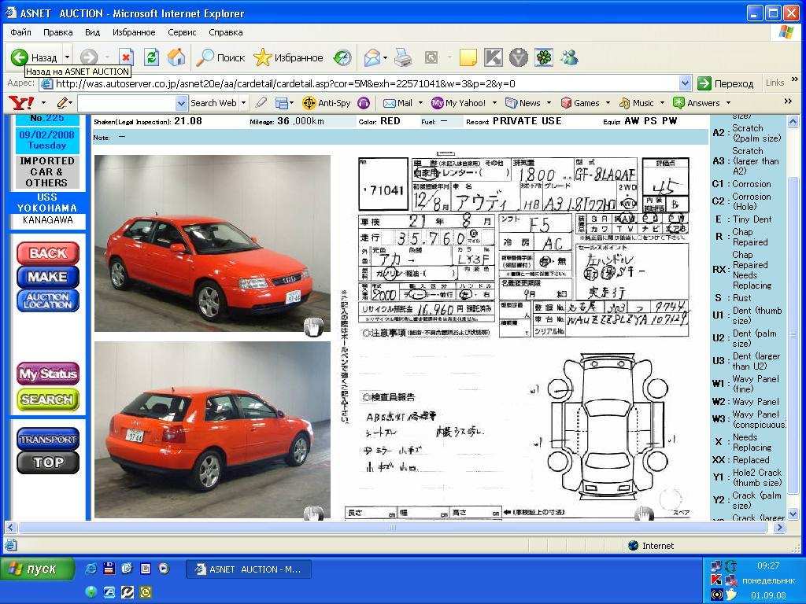The image size is (806, 604).
Task: Click the Stop loading icon
Action: point(126,57)
